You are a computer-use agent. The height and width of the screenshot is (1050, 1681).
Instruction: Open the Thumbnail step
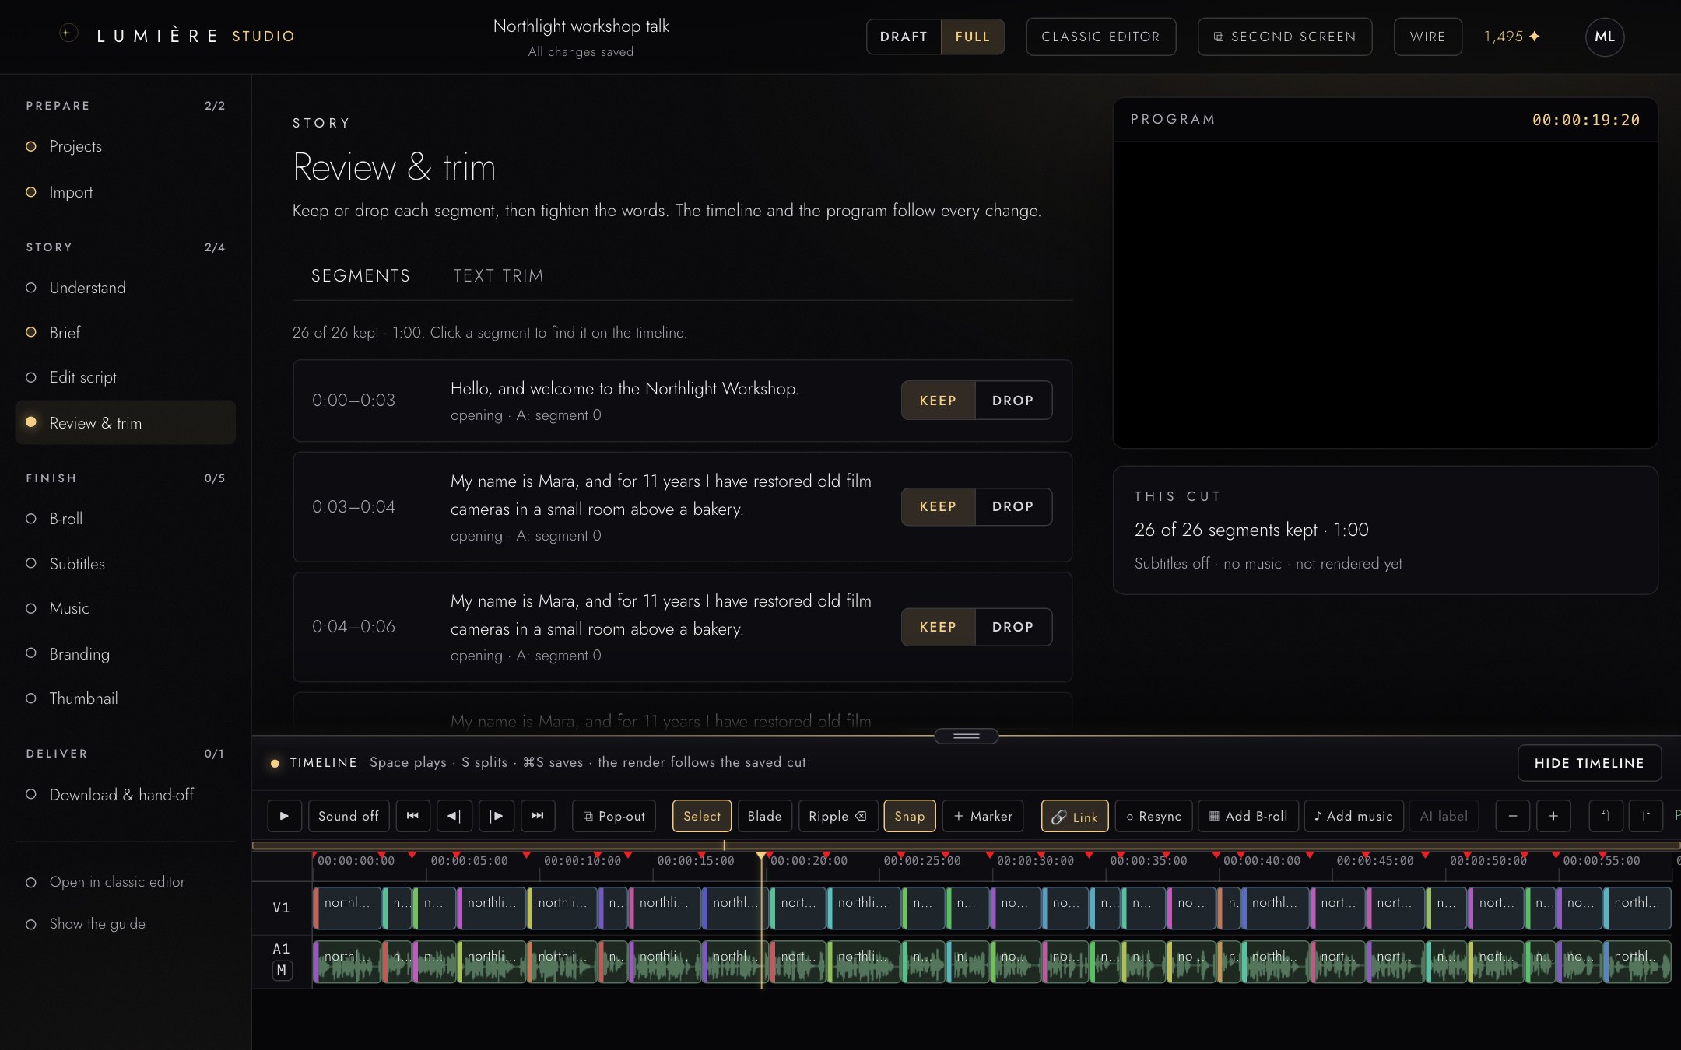pyautogui.click(x=125, y=698)
